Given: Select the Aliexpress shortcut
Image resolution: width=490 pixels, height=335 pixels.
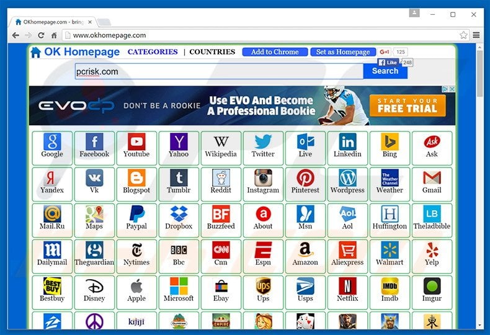Looking at the screenshot, I should tap(347, 256).
